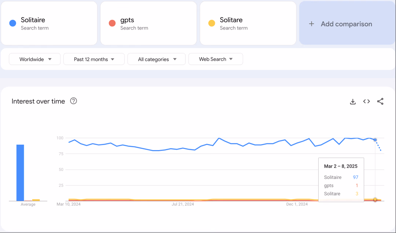Screen dimensions: 396x233
Task: Change the Web Search type dropdown
Action: click(216, 59)
